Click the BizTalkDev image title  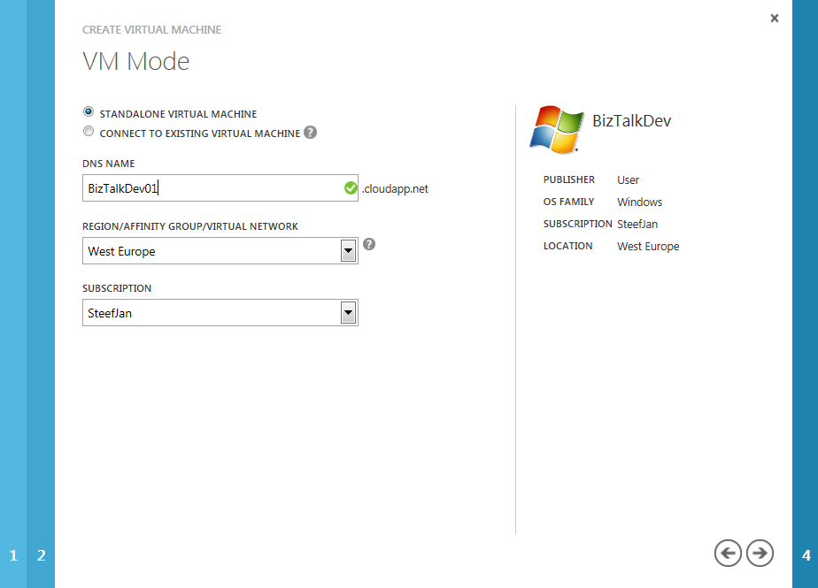(x=631, y=121)
